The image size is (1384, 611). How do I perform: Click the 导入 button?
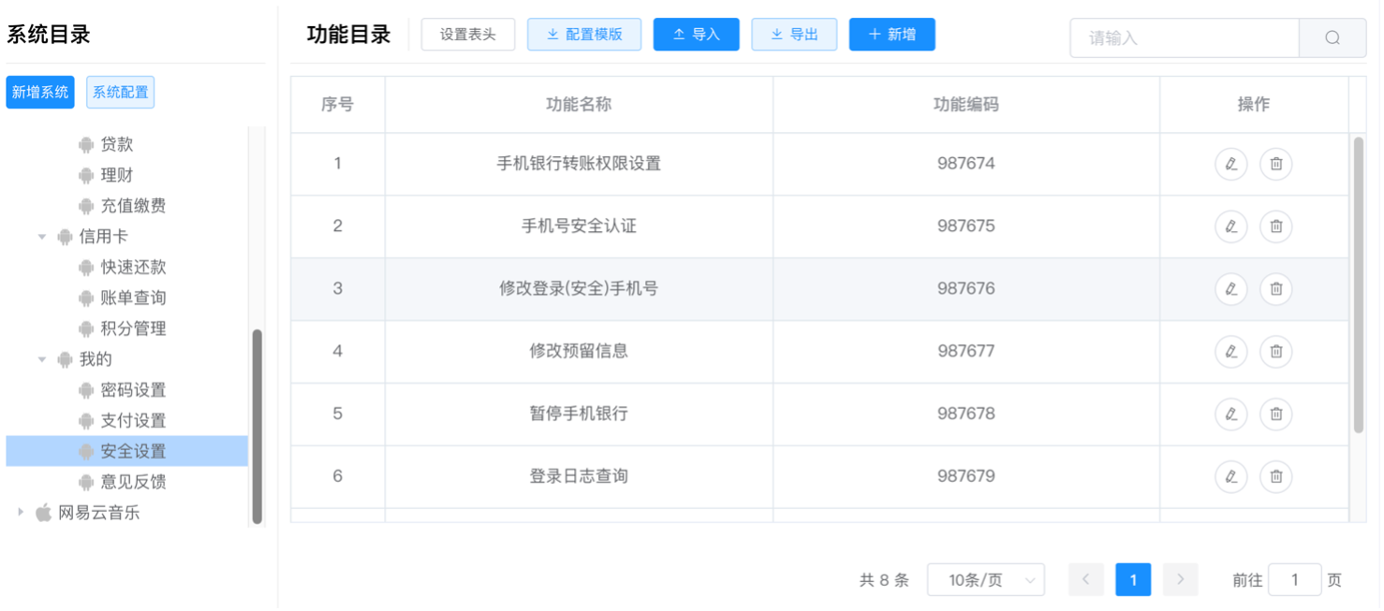tap(696, 35)
